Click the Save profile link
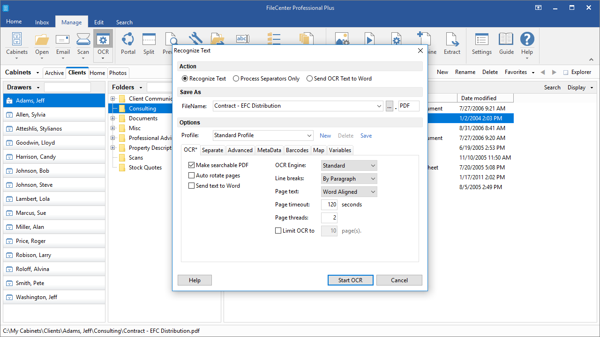600x337 pixels. (366, 136)
